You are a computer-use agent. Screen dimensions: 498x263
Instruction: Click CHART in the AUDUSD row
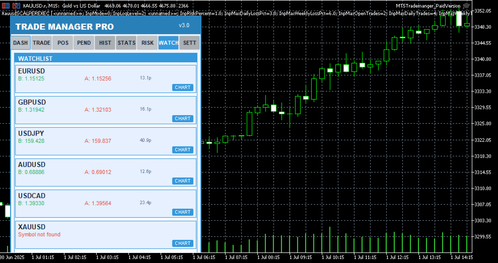(183, 181)
